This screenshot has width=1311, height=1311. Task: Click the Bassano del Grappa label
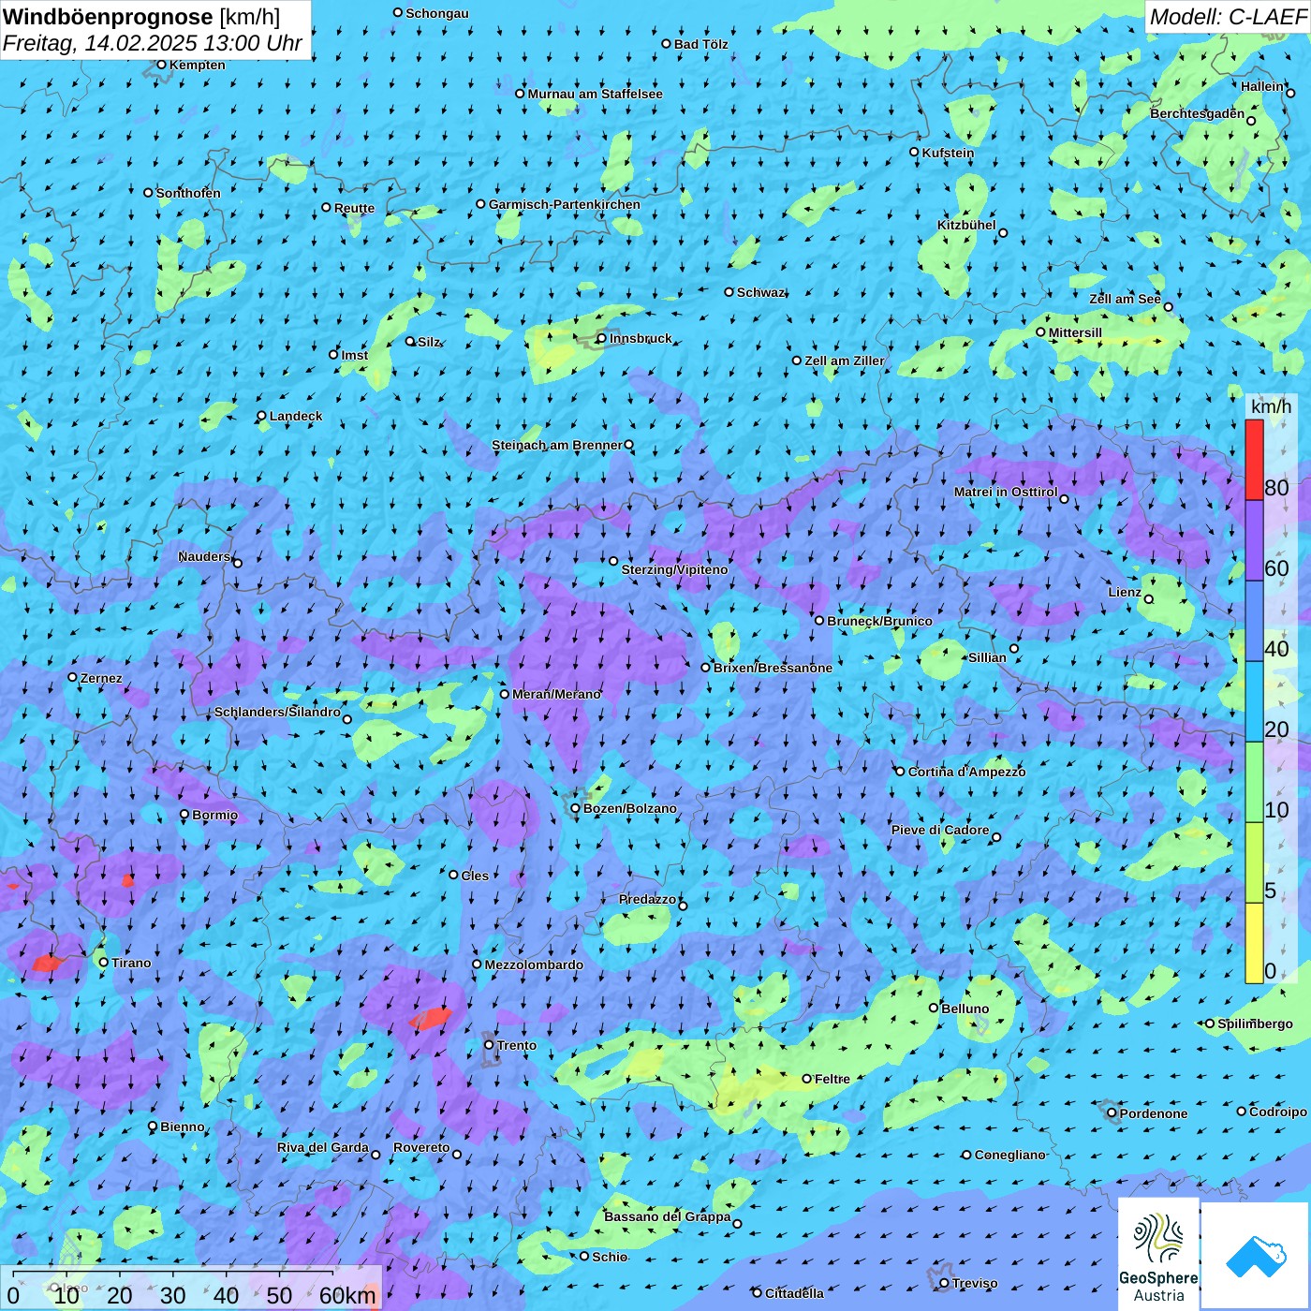(x=668, y=1216)
